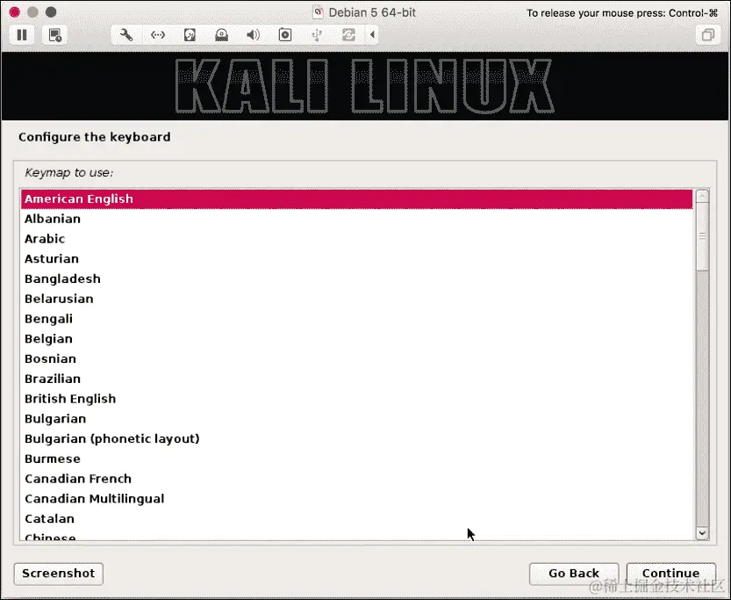Select Asturian keymap
The image size is (731, 600).
pos(356,259)
